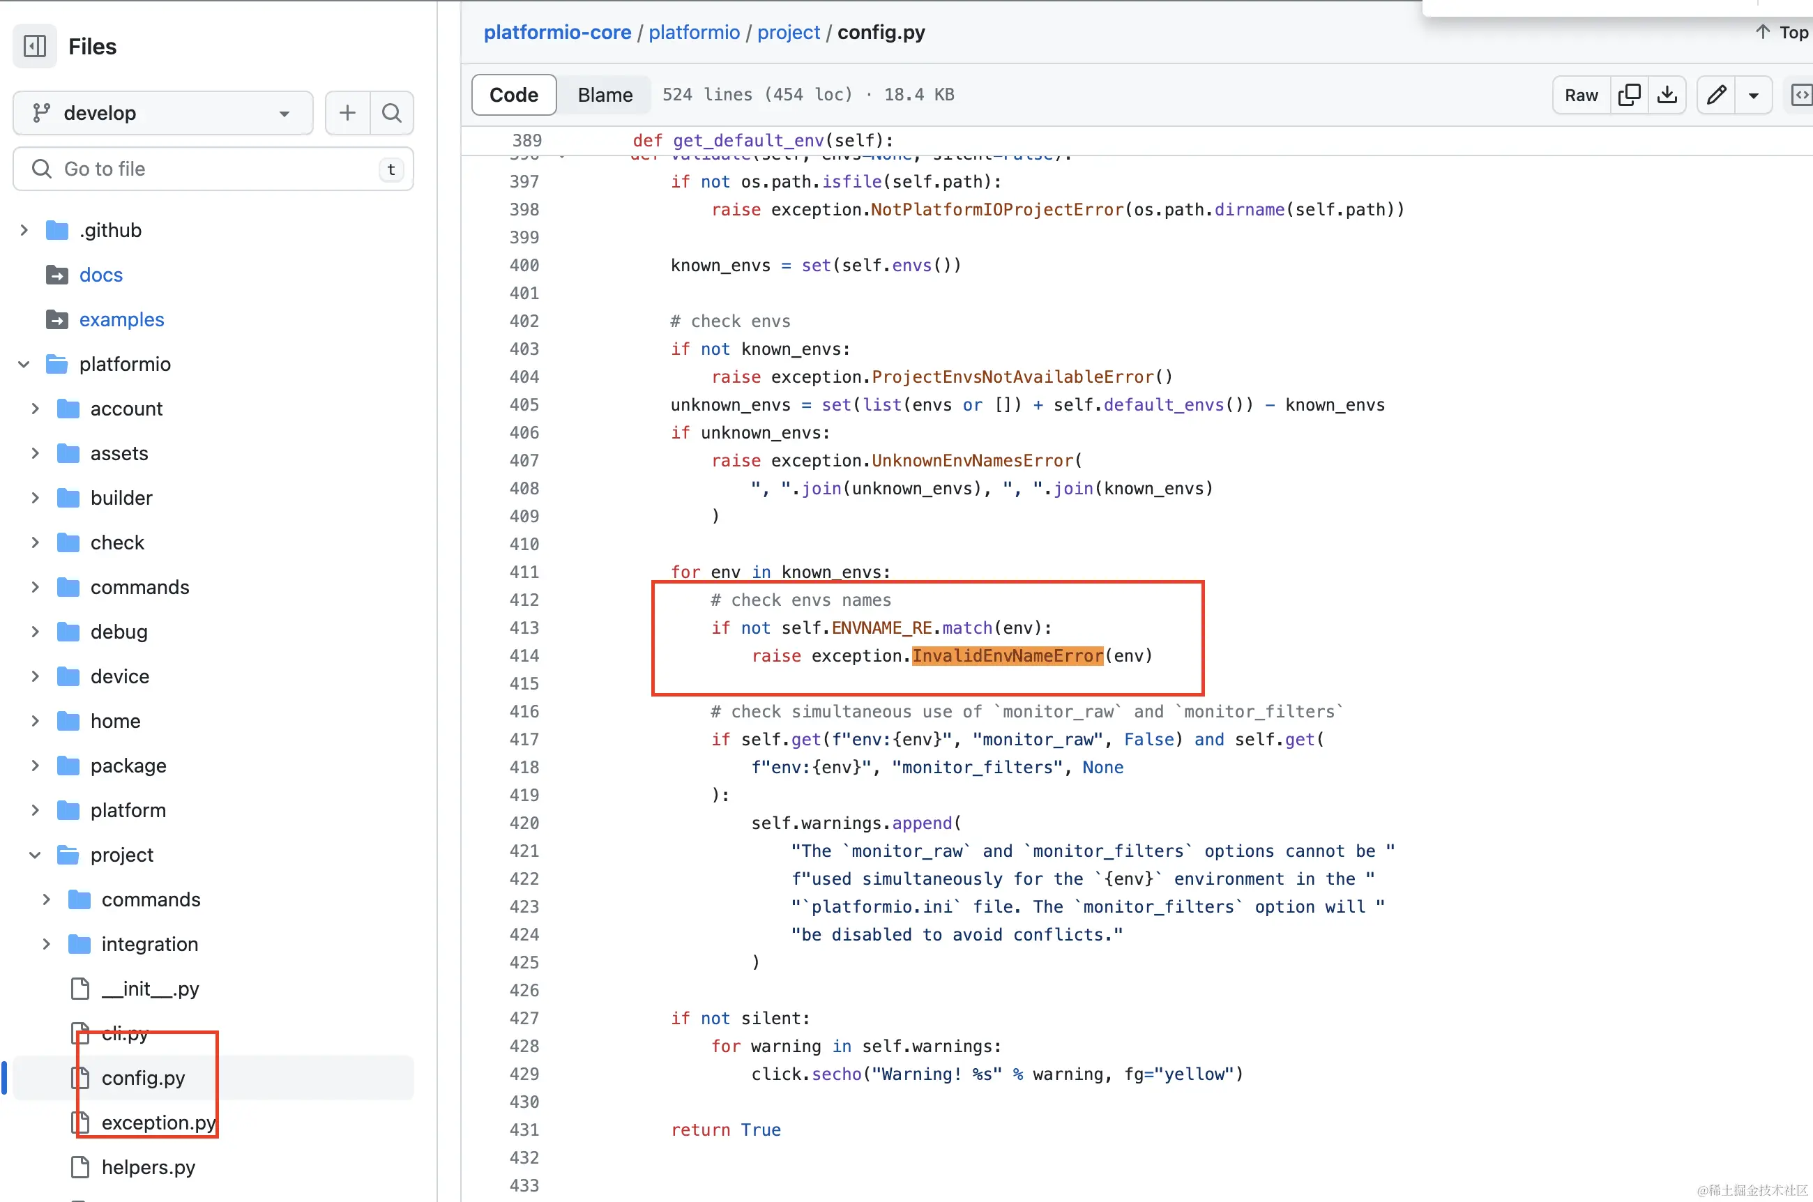The height and width of the screenshot is (1202, 1813).
Task: Click the search files magnifier icon
Action: point(392,113)
